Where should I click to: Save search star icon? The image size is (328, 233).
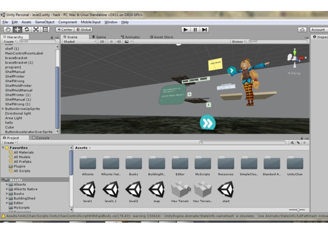click(x=304, y=143)
